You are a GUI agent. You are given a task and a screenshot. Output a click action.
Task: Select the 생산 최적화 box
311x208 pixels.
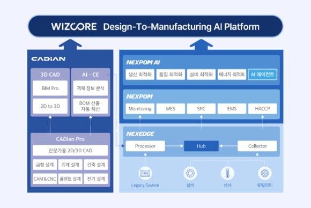[x=140, y=75]
